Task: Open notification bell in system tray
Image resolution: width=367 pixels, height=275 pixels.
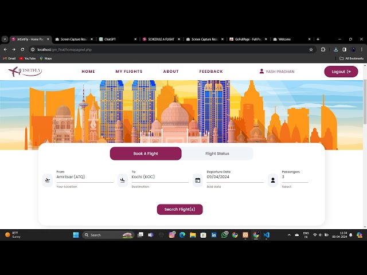Action: click(350, 235)
